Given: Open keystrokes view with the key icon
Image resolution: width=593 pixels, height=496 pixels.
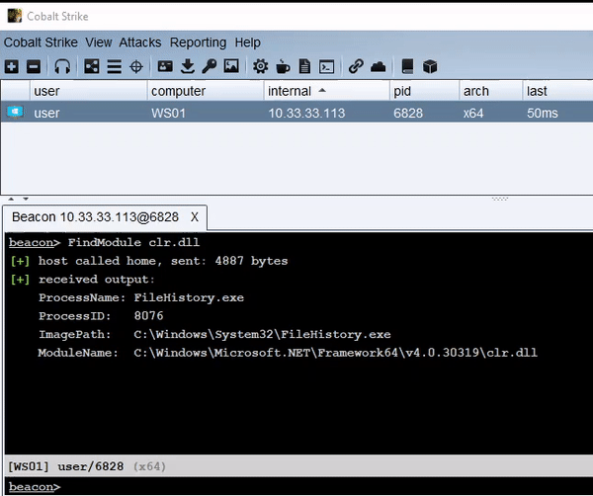Looking at the screenshot, I should pos(210,67).
